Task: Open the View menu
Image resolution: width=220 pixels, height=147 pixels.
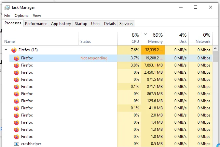Action: (x=37, y=16)
